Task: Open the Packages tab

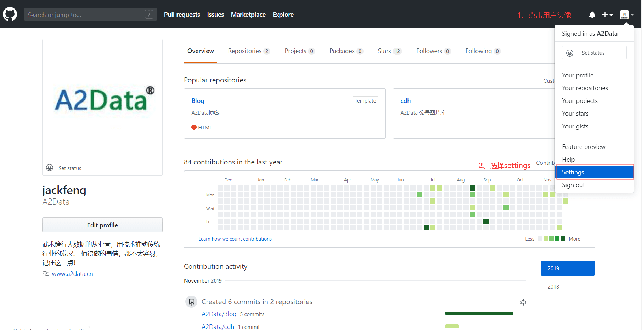Action: click(x=346, y=51)
